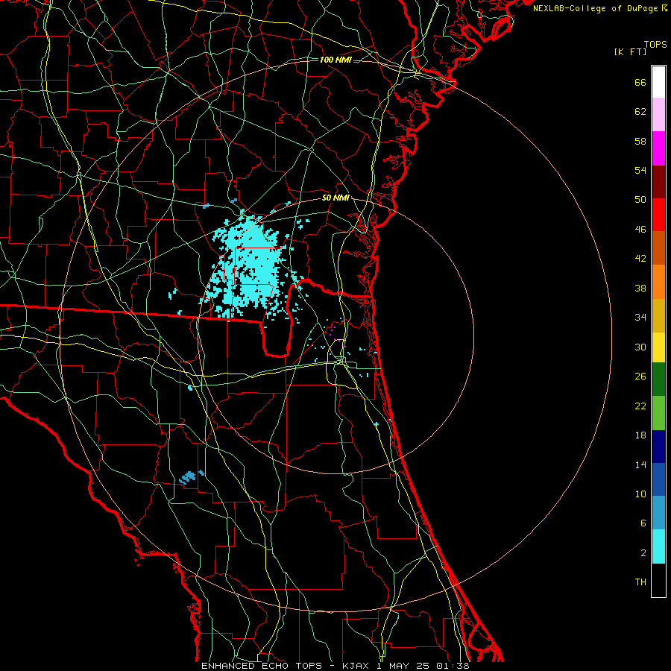Click the magenta 58 color swatch

(x=658, y=148)
